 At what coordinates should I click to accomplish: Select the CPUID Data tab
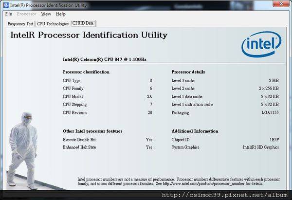(83, 23)
